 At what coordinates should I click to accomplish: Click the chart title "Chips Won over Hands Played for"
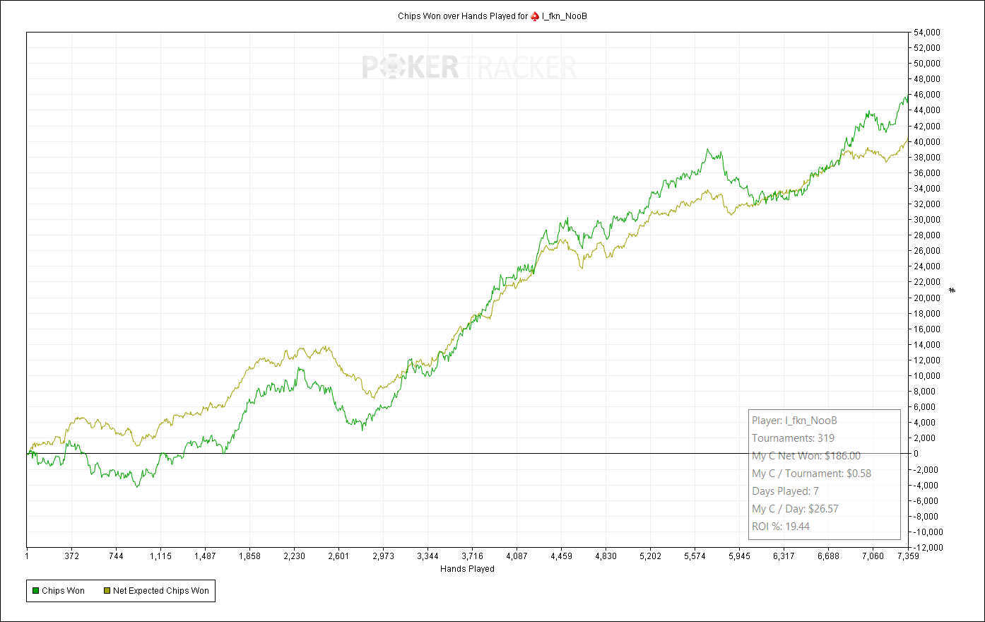click(x=463, y=16)
